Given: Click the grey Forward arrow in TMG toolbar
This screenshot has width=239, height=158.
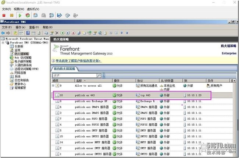Looking at the screenshot, I should (8, 33).
